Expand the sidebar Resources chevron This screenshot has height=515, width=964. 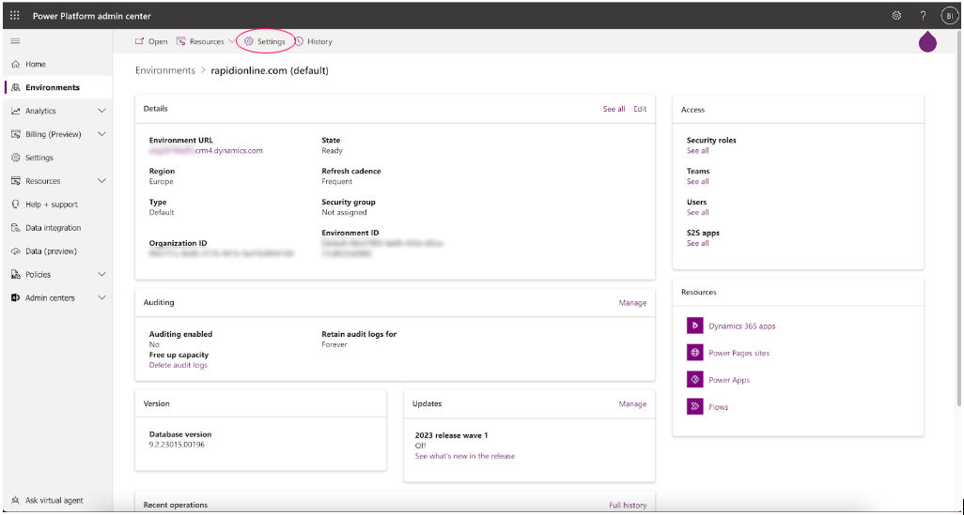[x=102, y=181]
